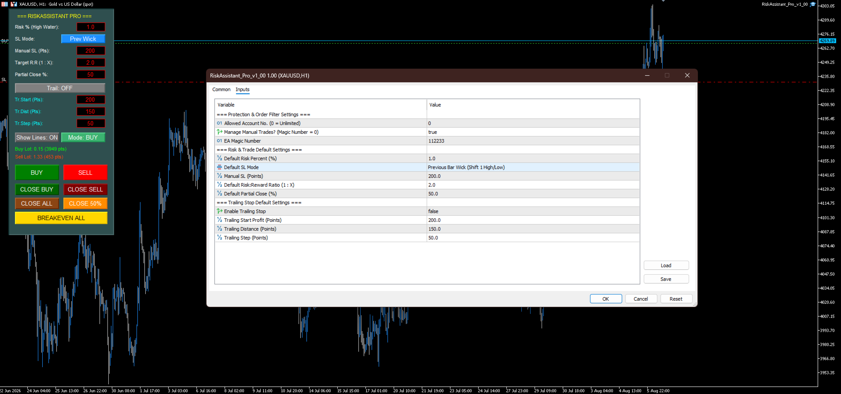841x394 pixels.
Task: Click the Trailing Stop Default Settings header row
Action: click(x=427, y=203)
